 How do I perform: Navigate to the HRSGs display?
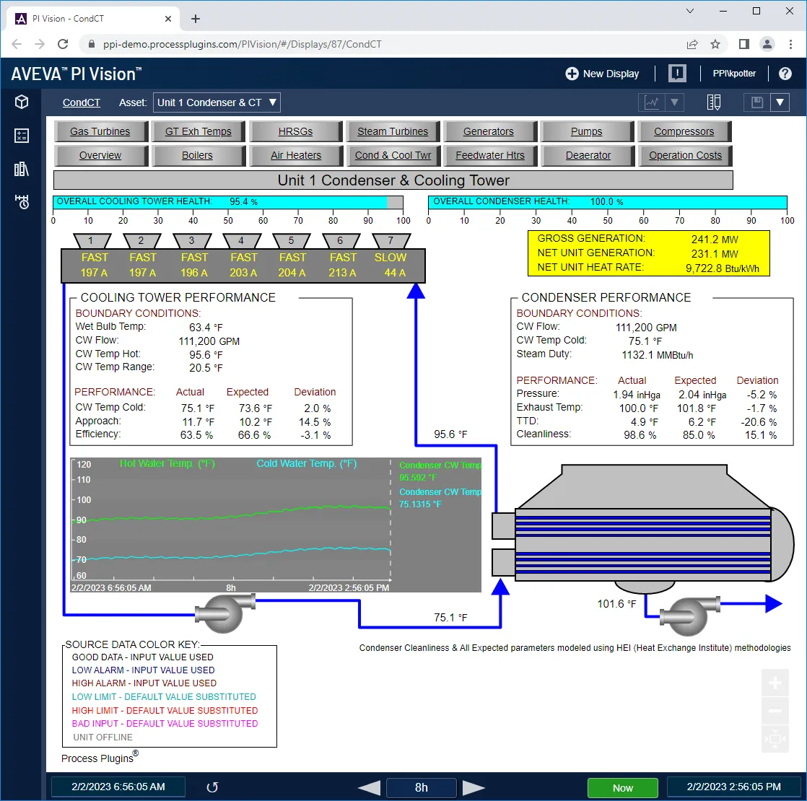(x=295, y=132)
